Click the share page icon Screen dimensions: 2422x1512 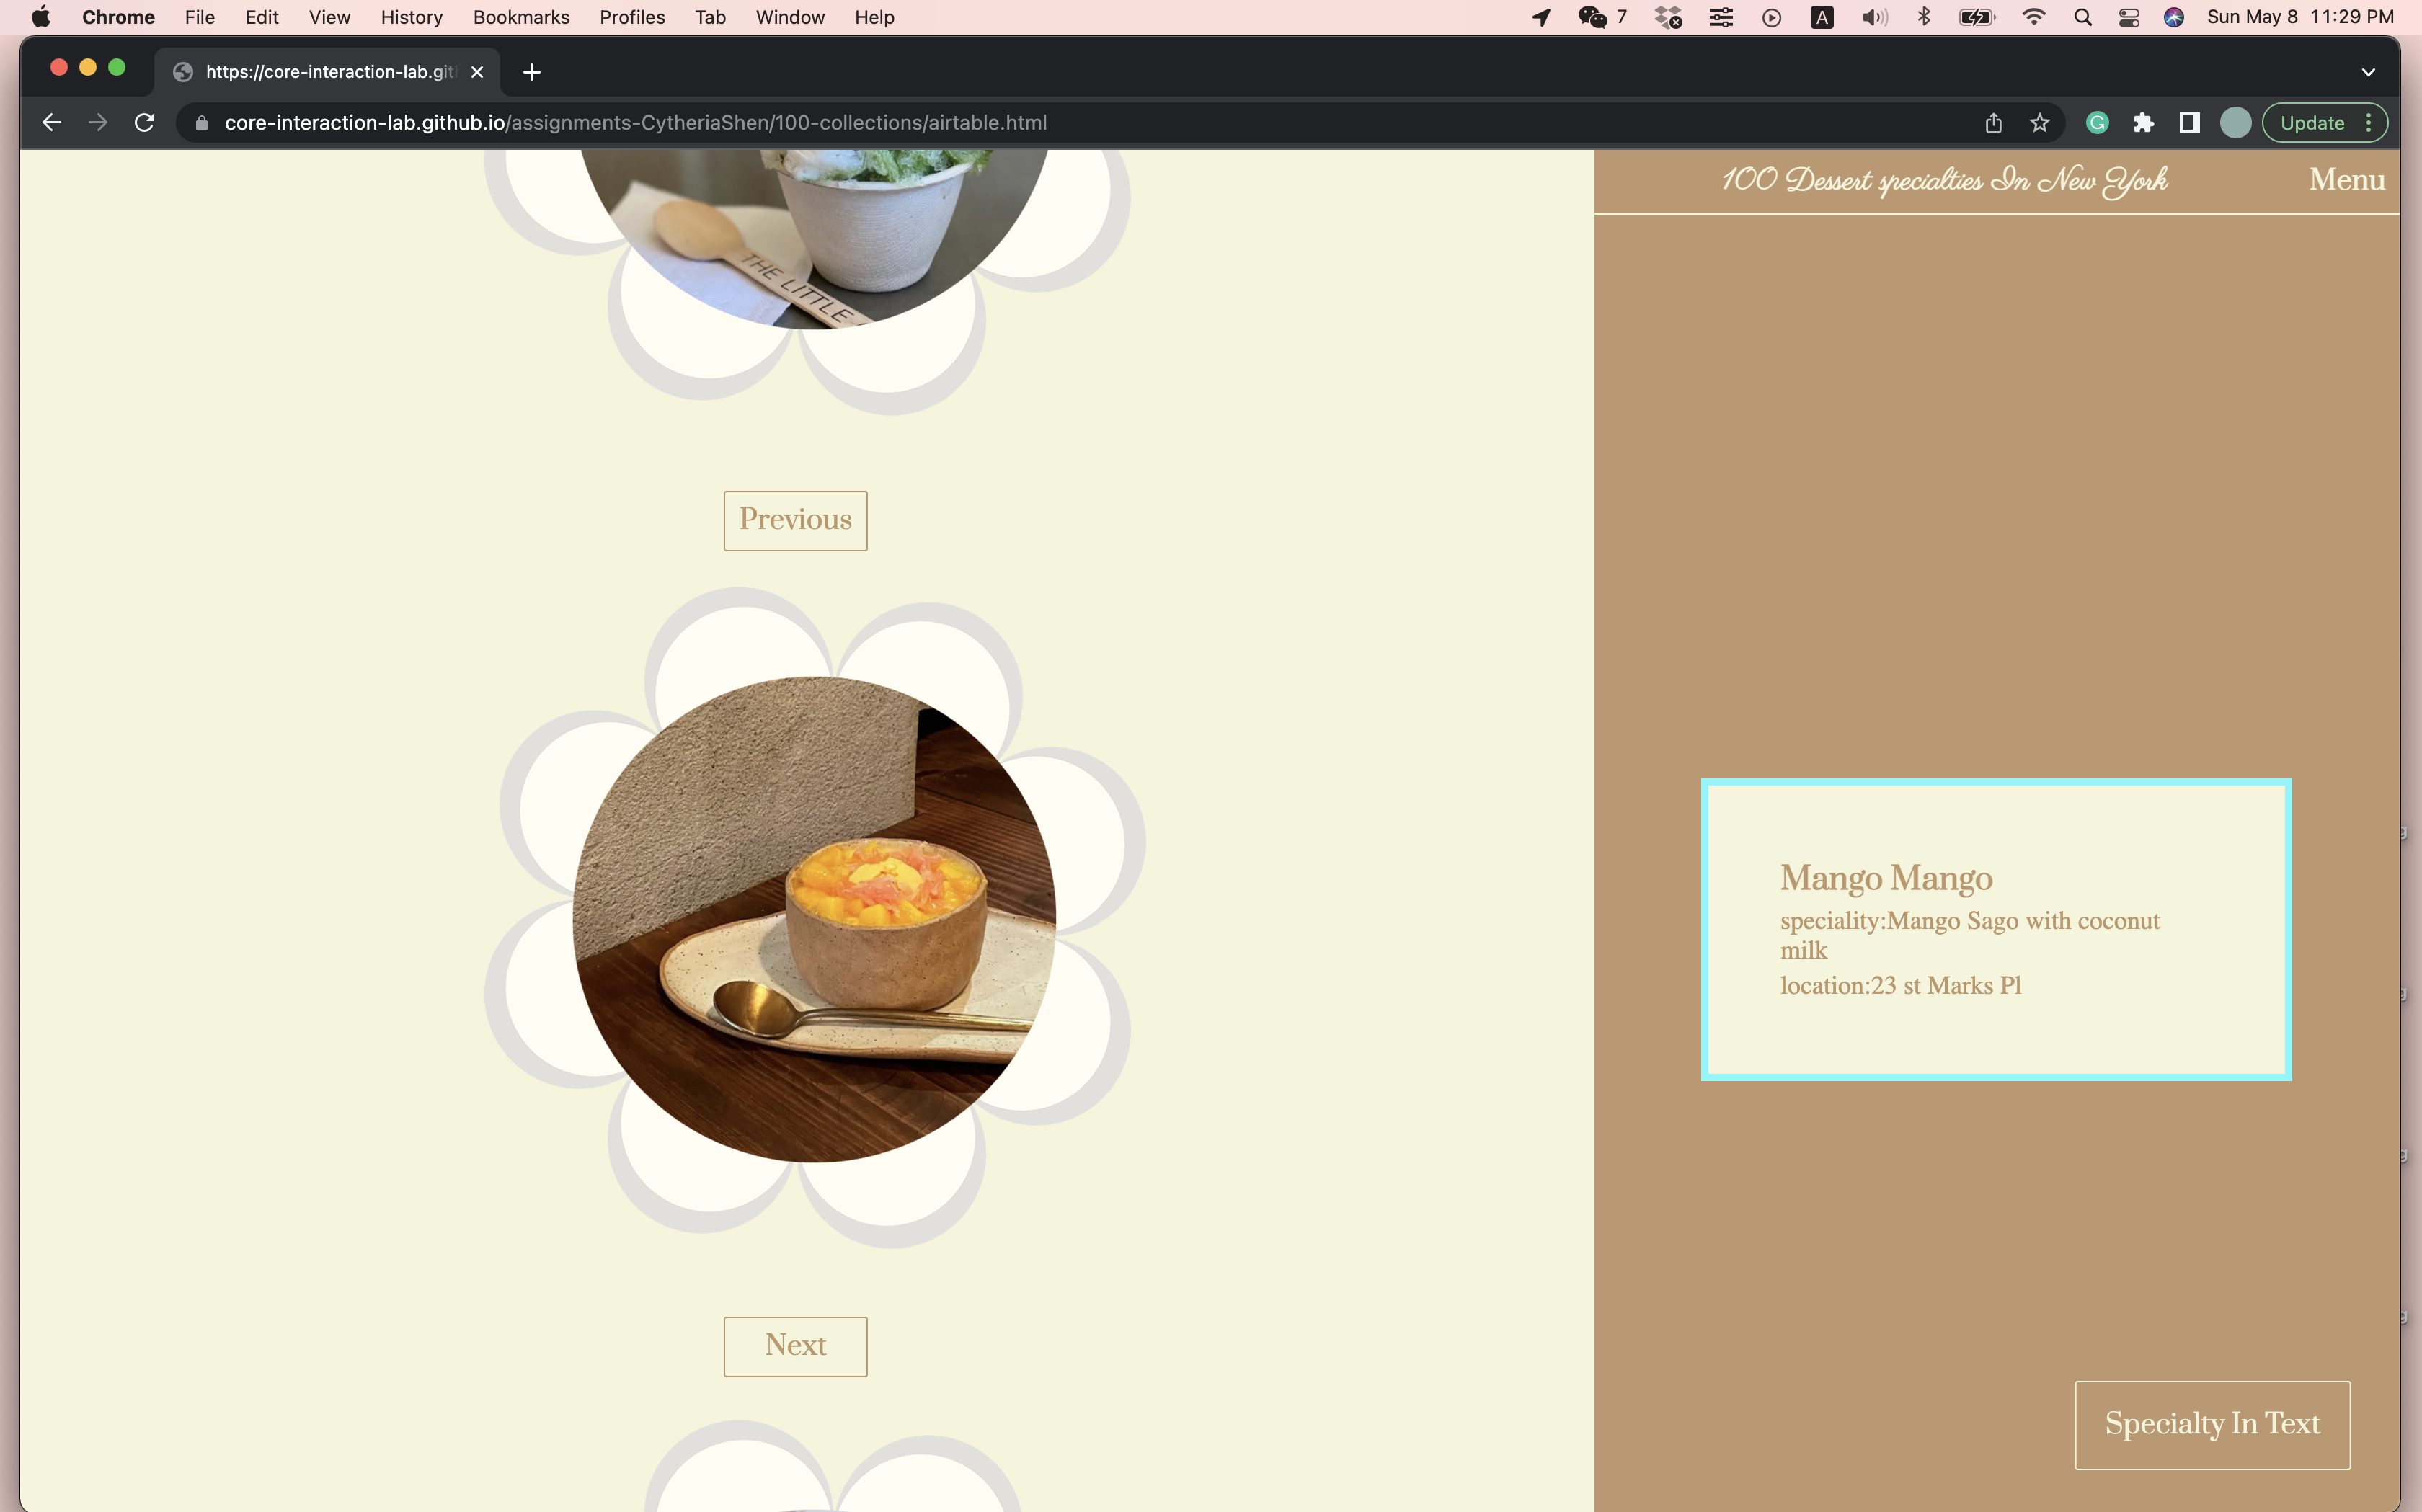pos(1993,123)
